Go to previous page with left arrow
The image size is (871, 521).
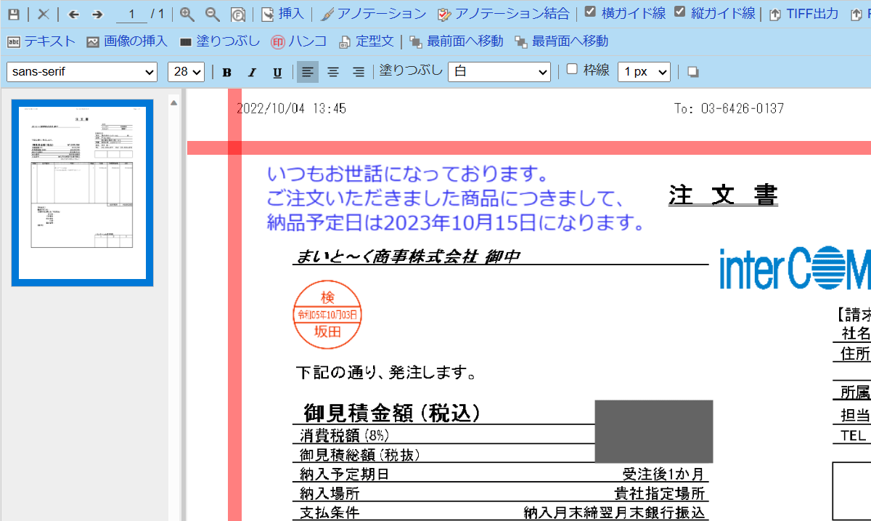(x=73, y=14)
